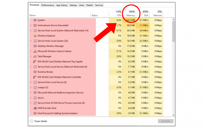The image size is (204, 129).
Task: Click the Host Process for Setting Synchronization icon
Action: click(x=35, y=113)
